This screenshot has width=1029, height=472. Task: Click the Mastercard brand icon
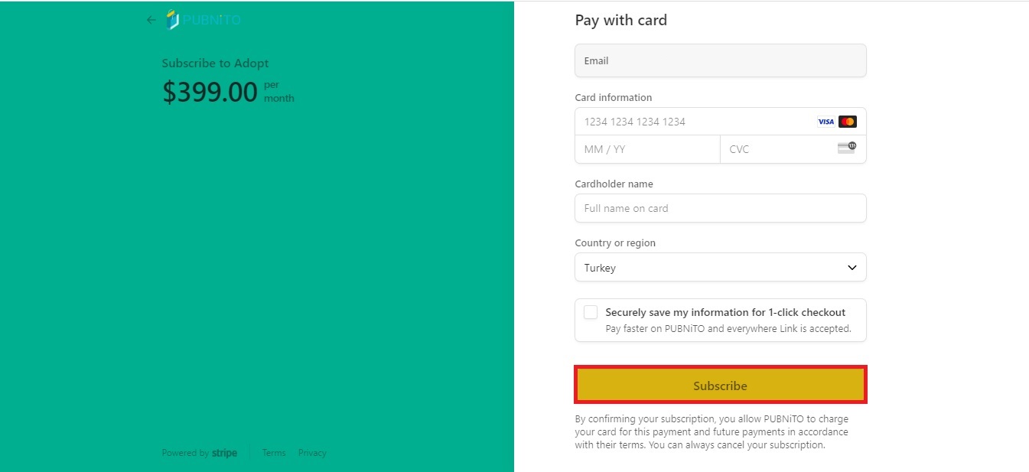click(x=847, y=122)
